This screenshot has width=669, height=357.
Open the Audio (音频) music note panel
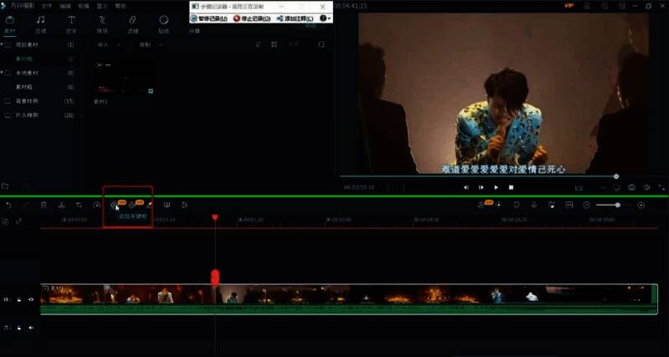point(40,23)
